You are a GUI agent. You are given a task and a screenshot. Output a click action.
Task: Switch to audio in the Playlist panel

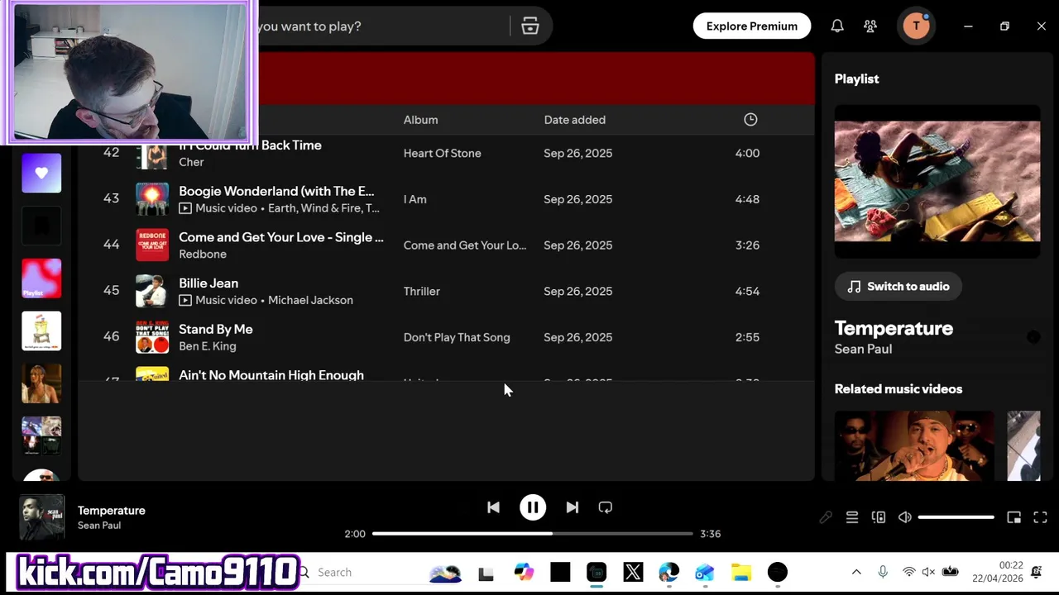click(898, 287)
